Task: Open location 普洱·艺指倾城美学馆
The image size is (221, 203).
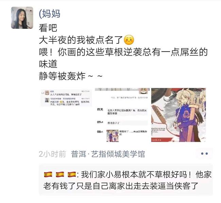Action: (108, 154)
